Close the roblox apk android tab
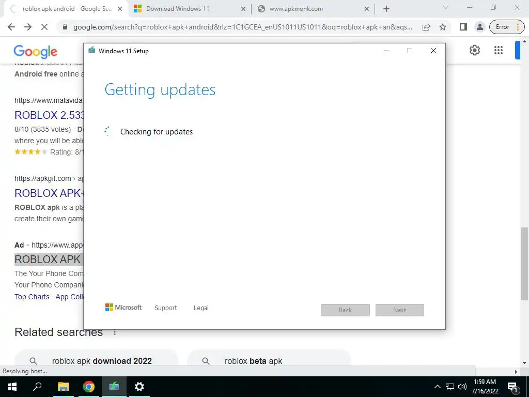Screen dimensions: 529x397 120,9
